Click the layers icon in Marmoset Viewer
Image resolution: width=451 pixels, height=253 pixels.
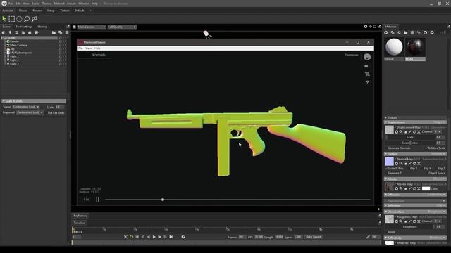(x=367, y=74)
